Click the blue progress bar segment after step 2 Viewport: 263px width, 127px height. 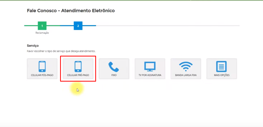(x=89, y=26)
